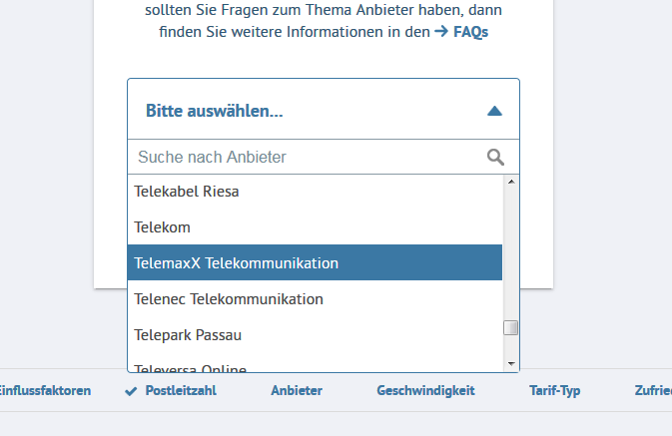Image resolution: width=672 pixels, height=436 pixels.
Task: Go to the Anbieter step
Action: click(297, 390)
